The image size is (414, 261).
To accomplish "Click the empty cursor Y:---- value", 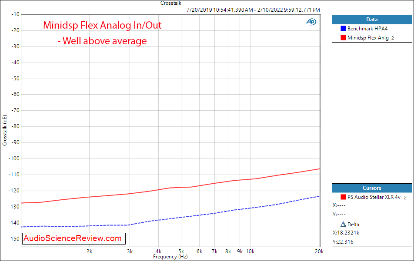I will 339,215.
